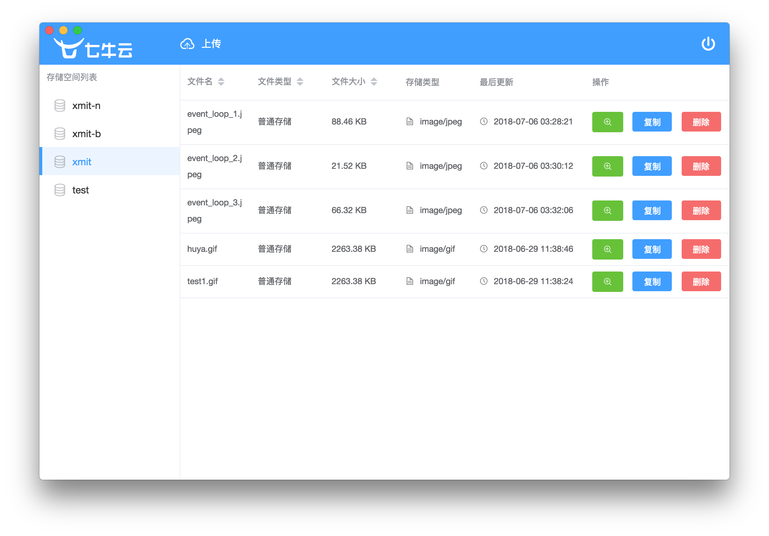
Task: Copy test1.gif link with 复制 button
Action: (651, 282)
